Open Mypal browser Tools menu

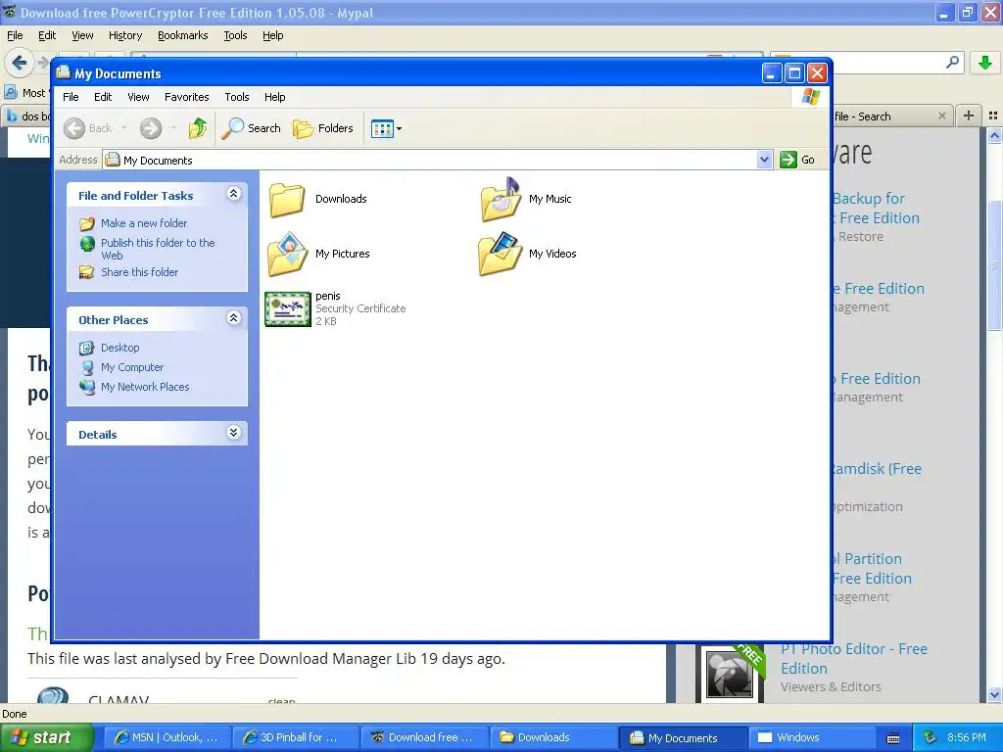(235, 36)
